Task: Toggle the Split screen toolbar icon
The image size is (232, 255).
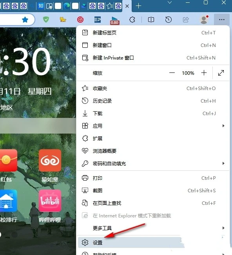Action: pos(151,20)
